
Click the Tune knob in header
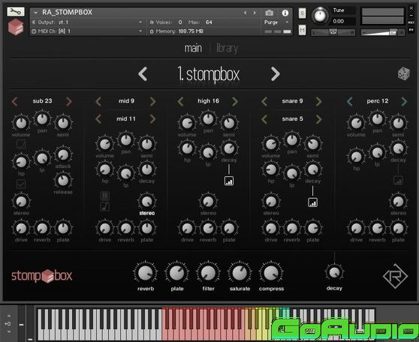tap(320, 16)
